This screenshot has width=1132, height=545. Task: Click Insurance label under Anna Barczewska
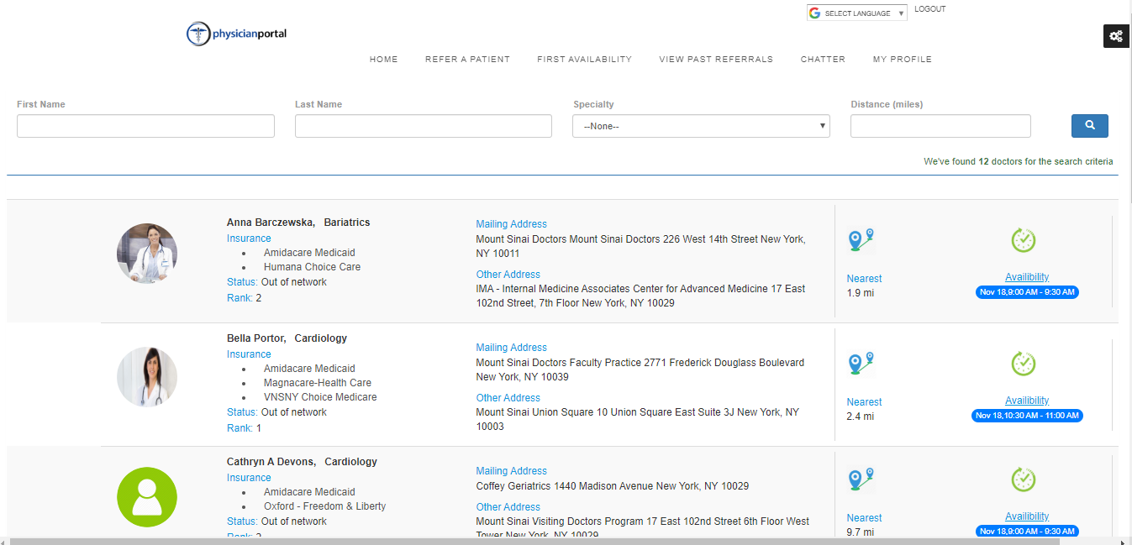249,238
